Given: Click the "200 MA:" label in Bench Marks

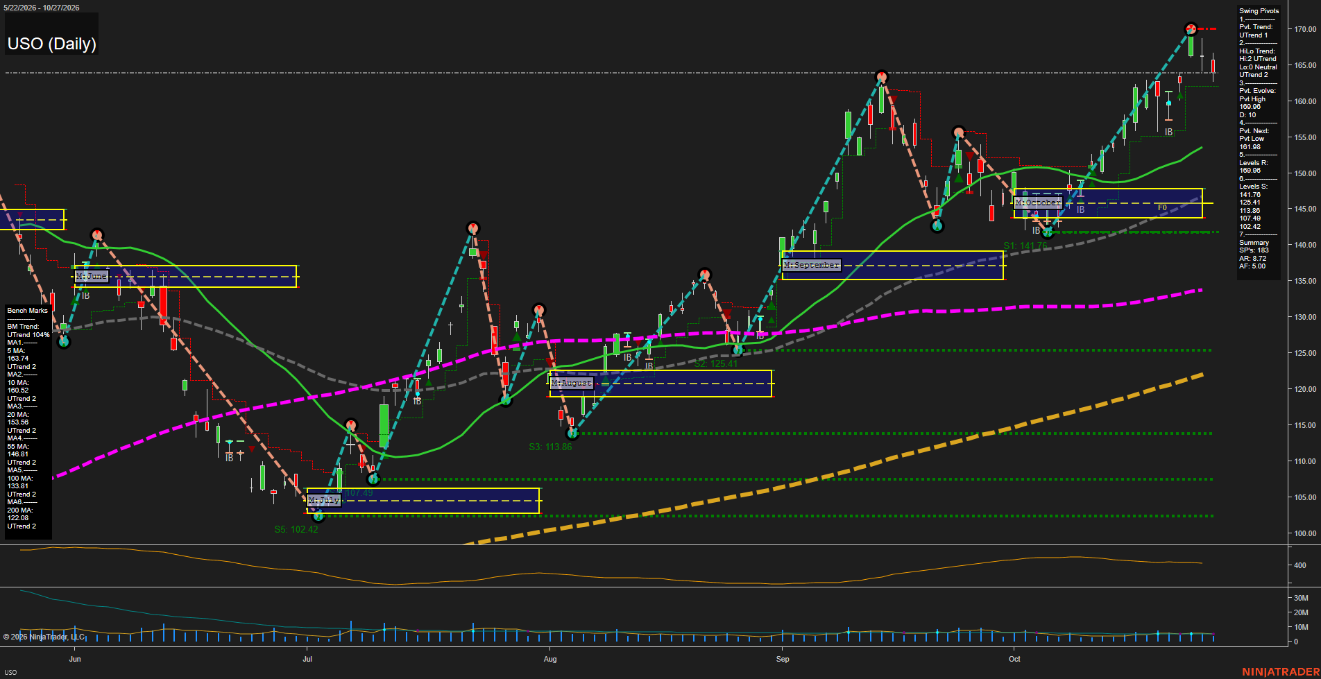Looking at the screenshot, I should coord(19,510).
